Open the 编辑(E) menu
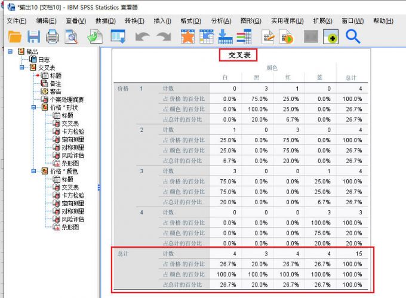Screen dimensions: 406x298 click(46, 21)
